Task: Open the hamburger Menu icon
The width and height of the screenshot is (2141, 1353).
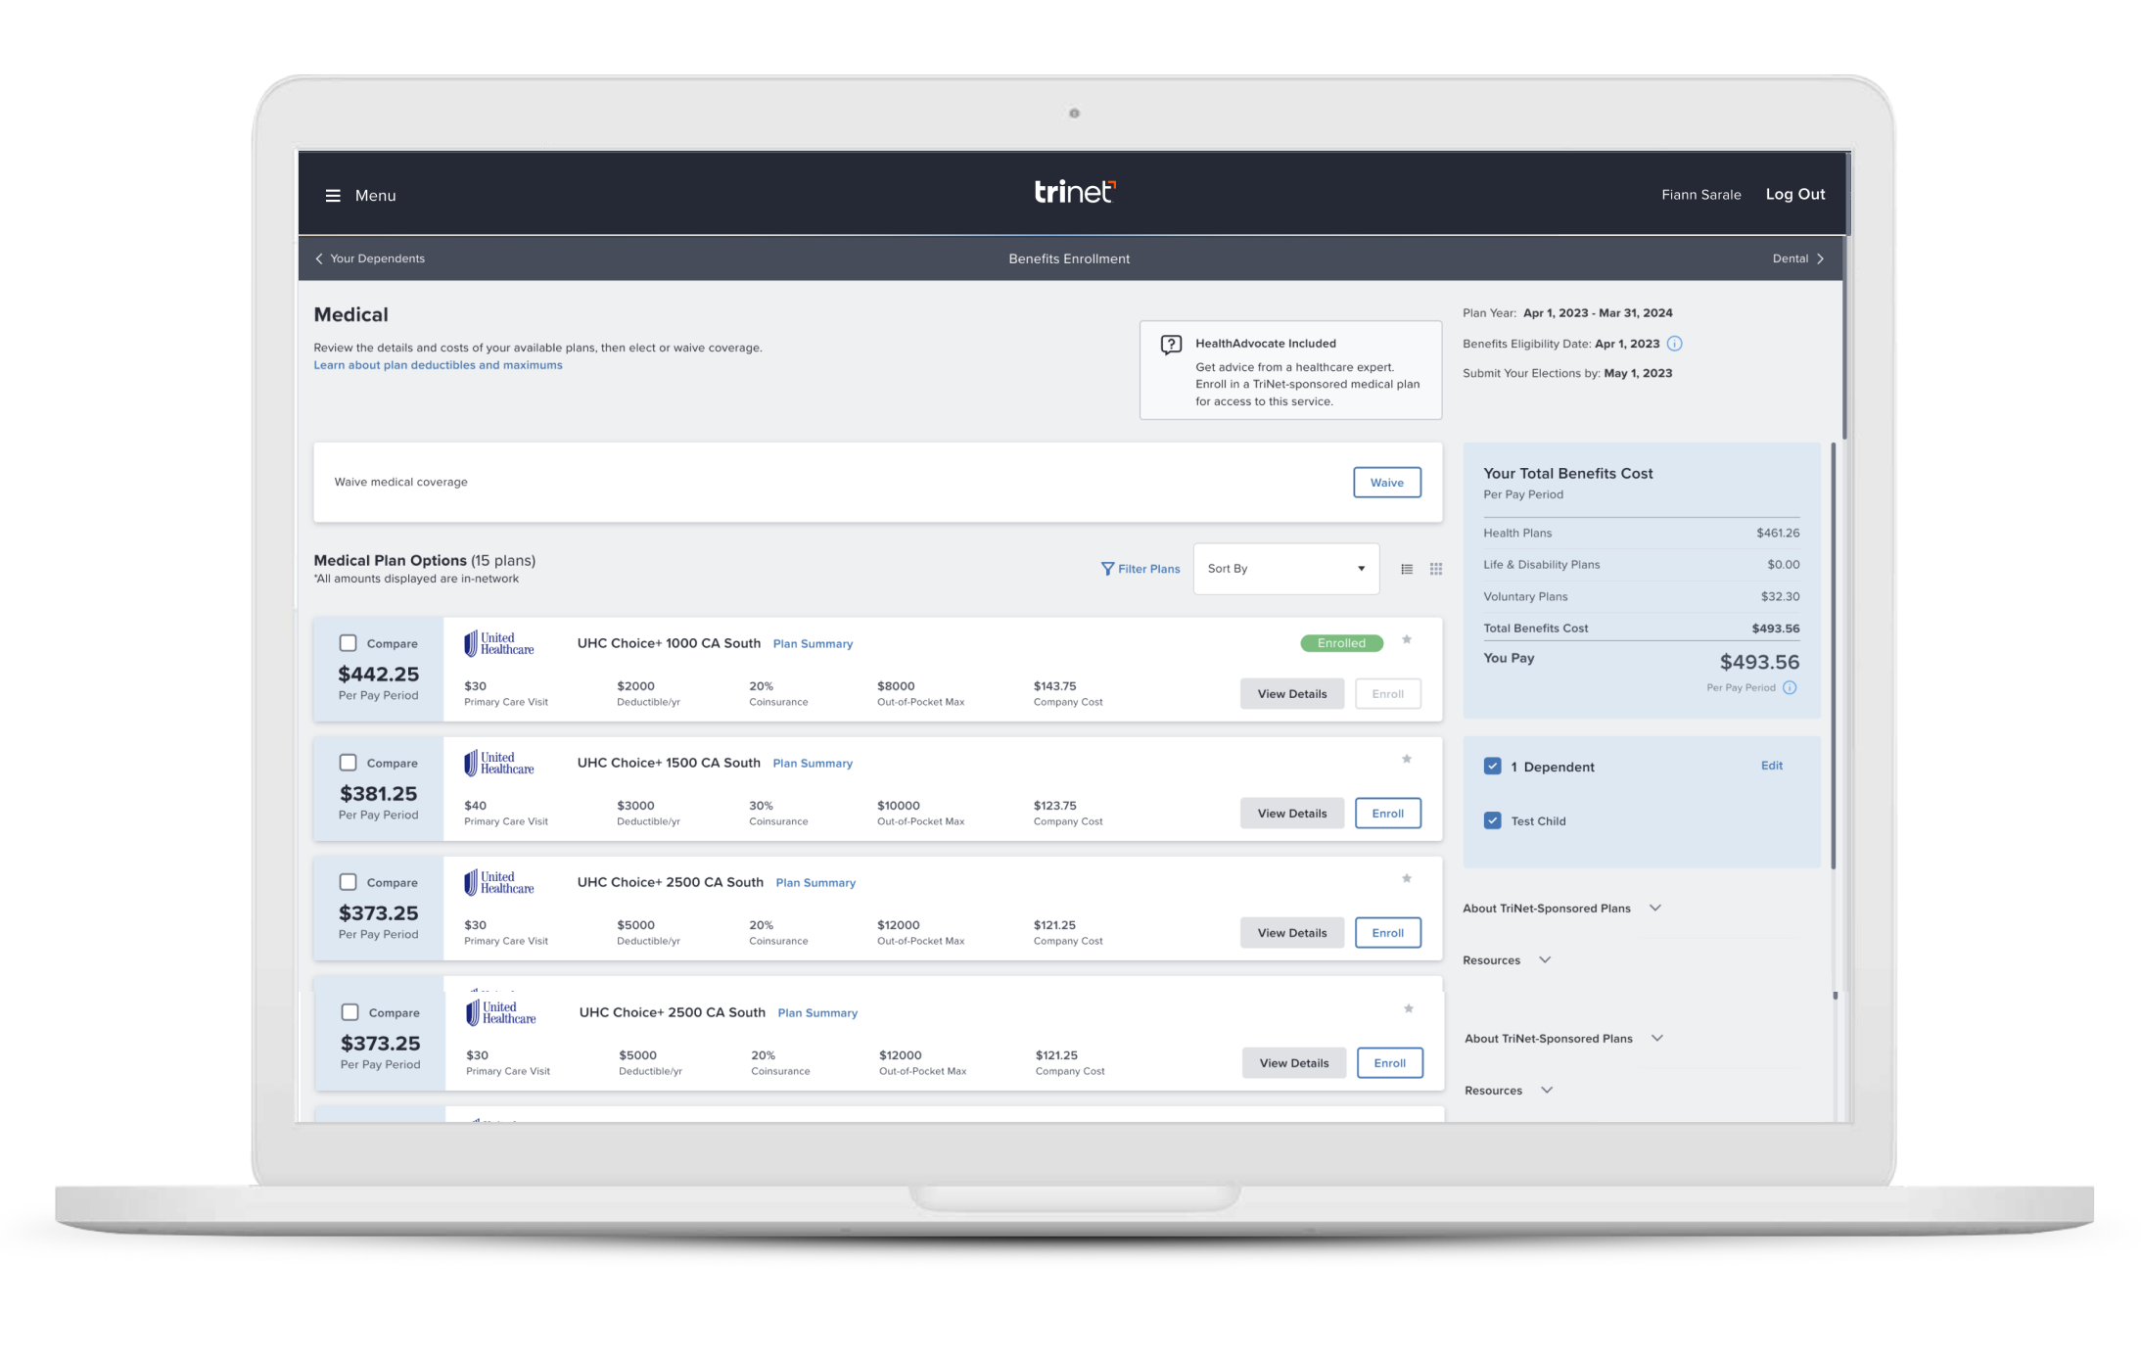Action: click(333, 196)
